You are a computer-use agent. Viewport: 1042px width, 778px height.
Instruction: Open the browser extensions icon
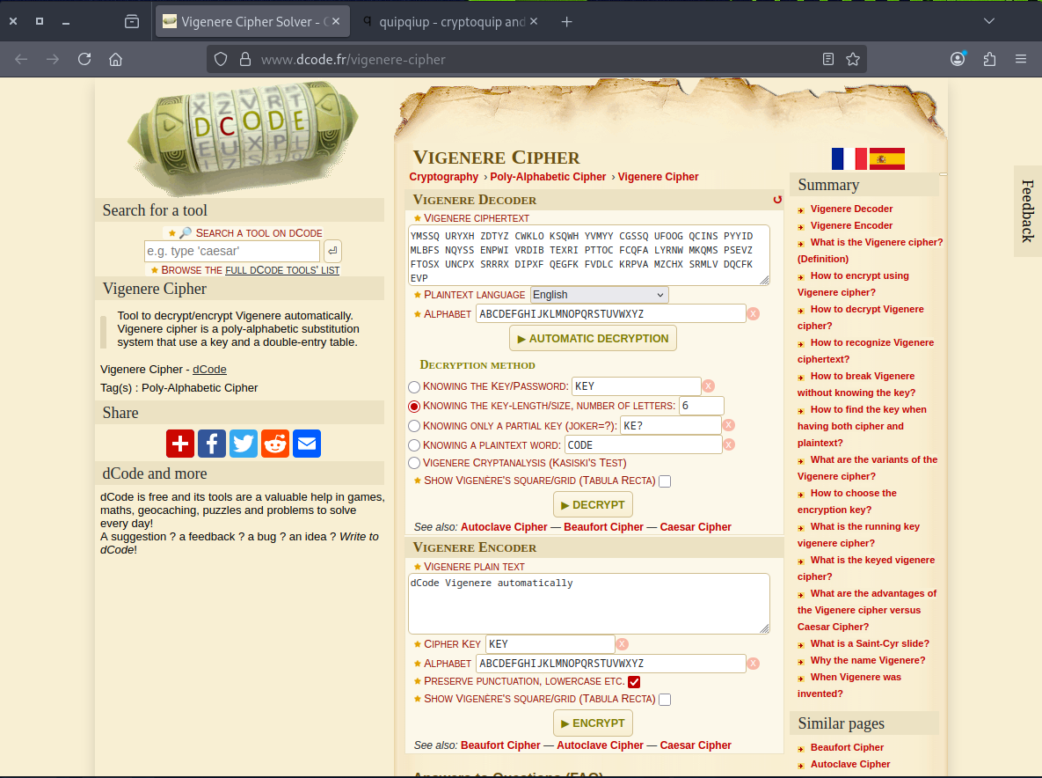(989, 59)
